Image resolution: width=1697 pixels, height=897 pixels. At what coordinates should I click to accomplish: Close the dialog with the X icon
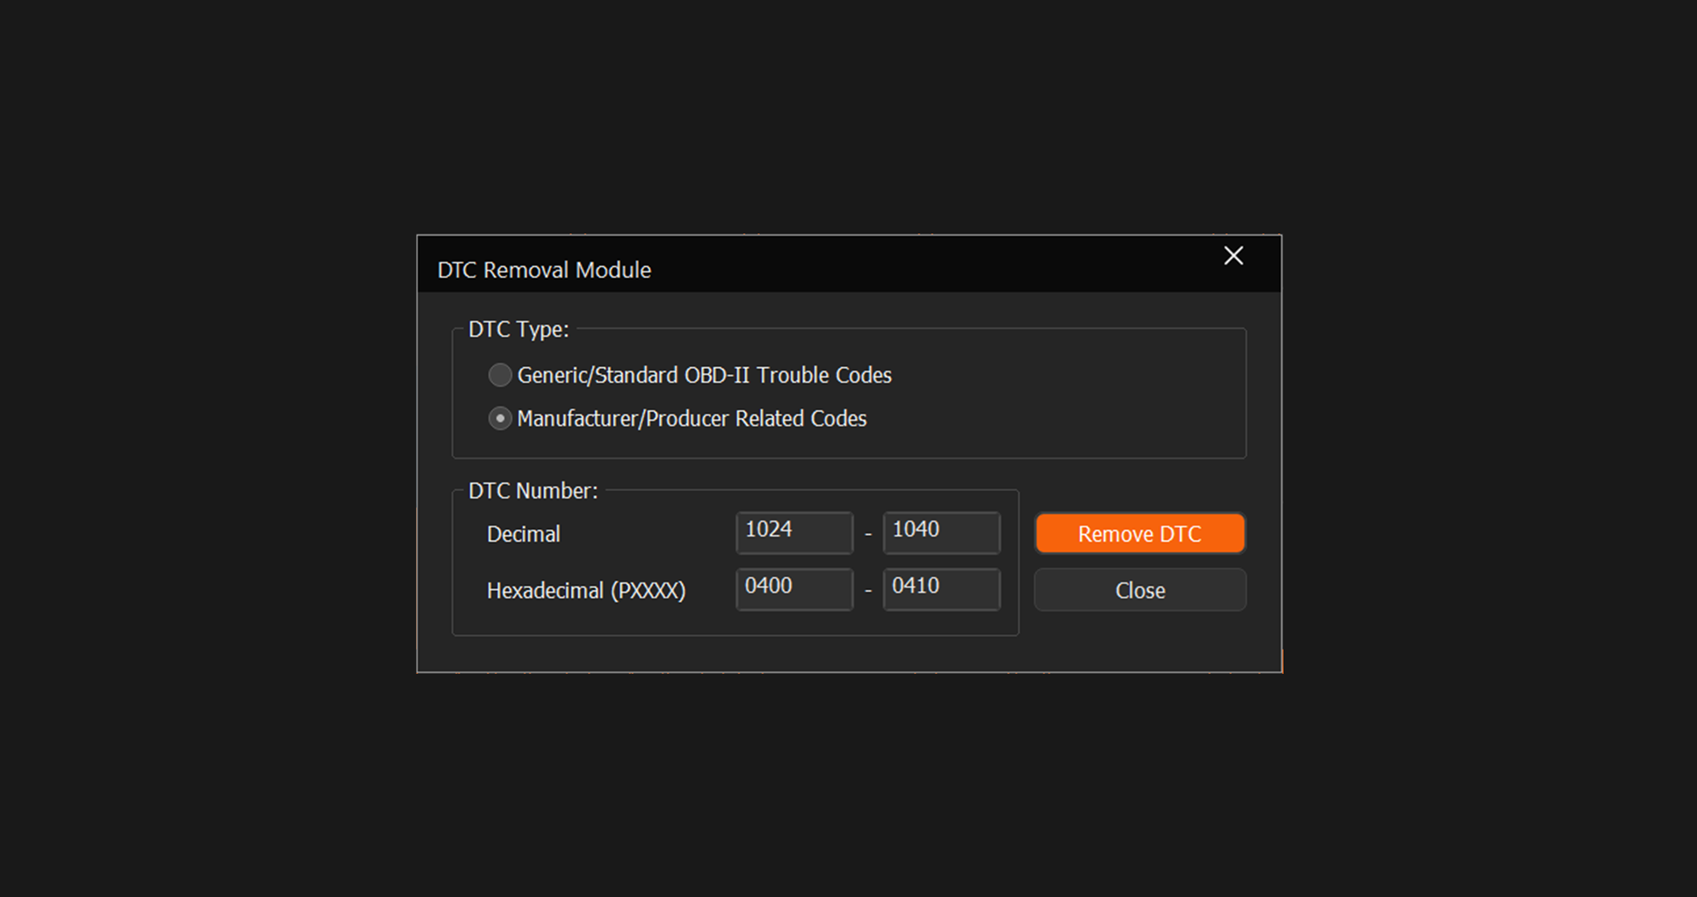1233,256
